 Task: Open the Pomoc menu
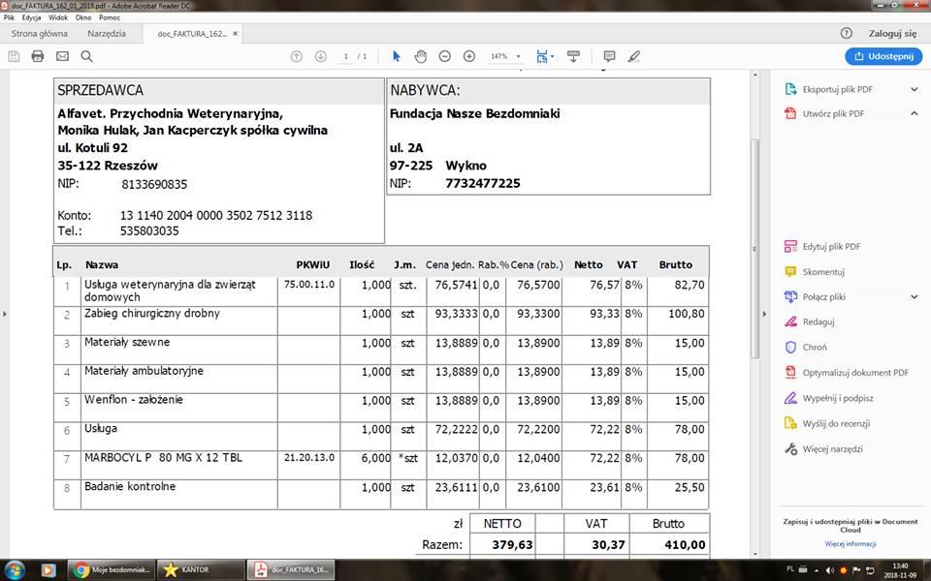[110, 17]
